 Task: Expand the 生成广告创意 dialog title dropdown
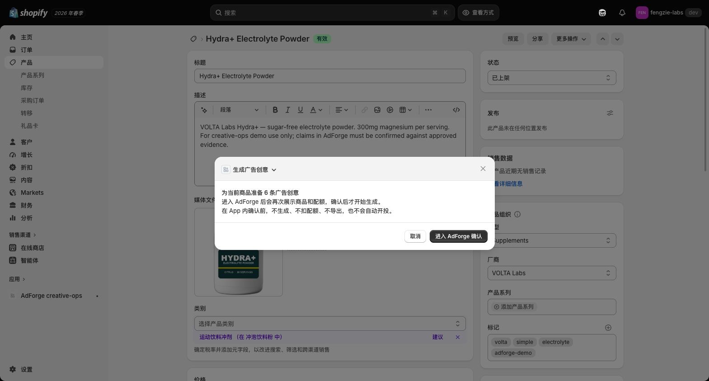click(x=274, y=170)
